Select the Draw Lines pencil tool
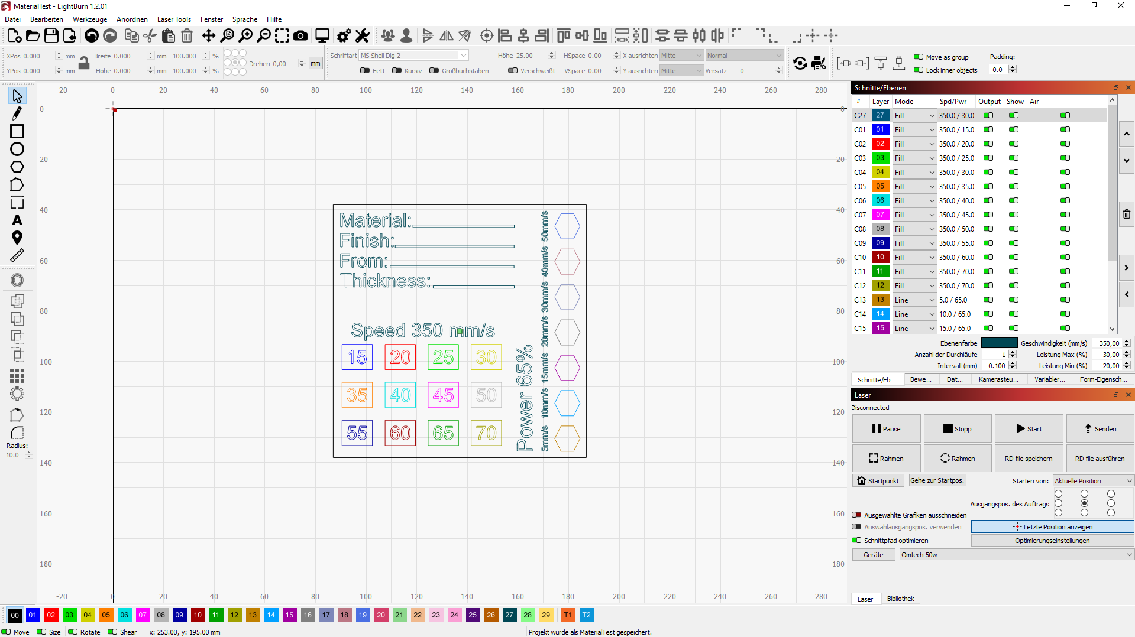The width and height of the screenshot is (1135, 637). click(17, 113)
